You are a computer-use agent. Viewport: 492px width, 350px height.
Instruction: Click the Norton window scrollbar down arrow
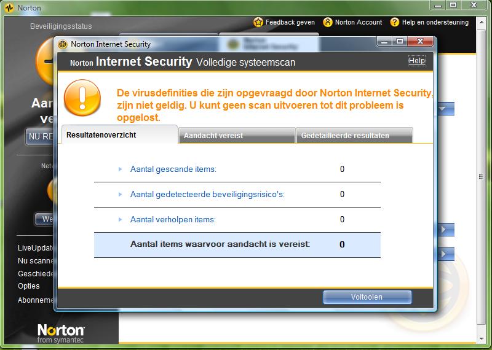tap(482, 339)
